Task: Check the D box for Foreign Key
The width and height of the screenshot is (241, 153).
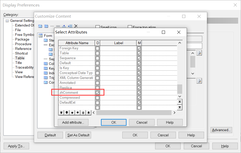Action: (x=97, y=49)
